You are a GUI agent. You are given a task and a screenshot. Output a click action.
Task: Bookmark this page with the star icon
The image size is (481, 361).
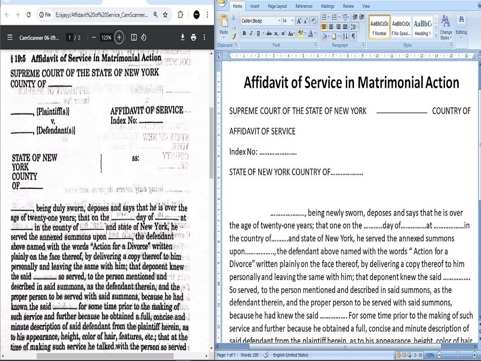coord(165,15)
